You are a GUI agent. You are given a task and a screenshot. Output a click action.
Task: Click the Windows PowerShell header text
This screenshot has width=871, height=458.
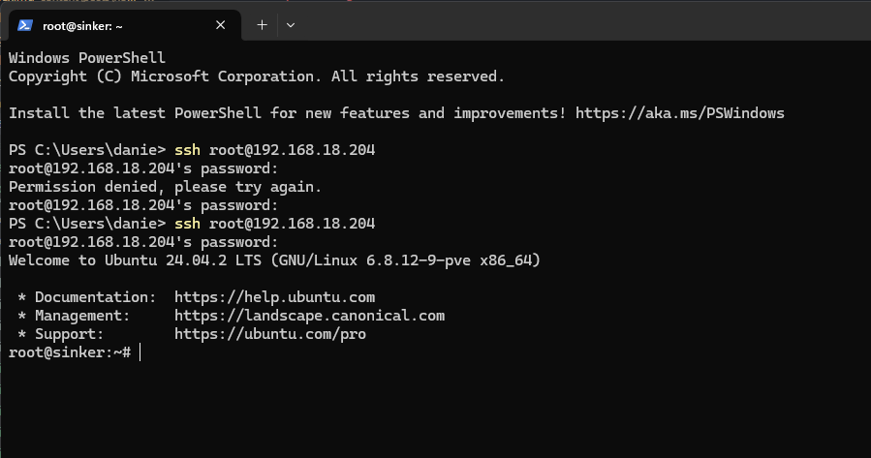tap(86, 58)
